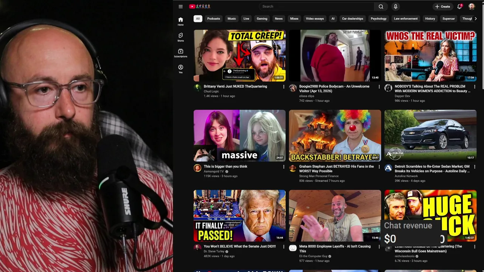Screen dimensions: 484x272
Task: Open TOTAL CREEP video thumbnail
Action: 240,56
